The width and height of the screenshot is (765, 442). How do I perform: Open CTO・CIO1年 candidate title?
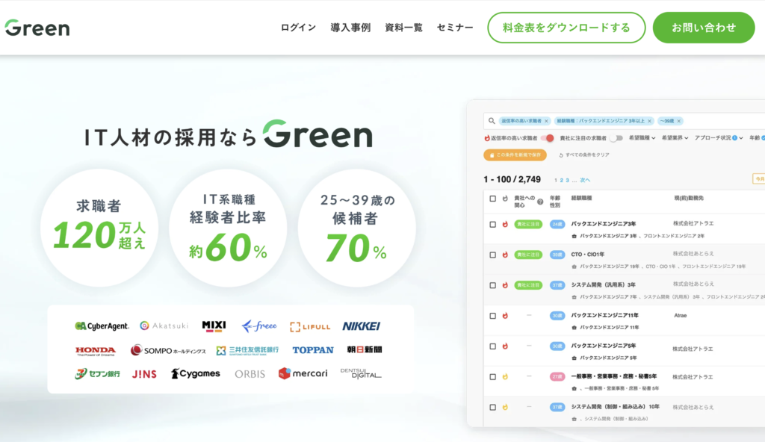click(588, 254)
